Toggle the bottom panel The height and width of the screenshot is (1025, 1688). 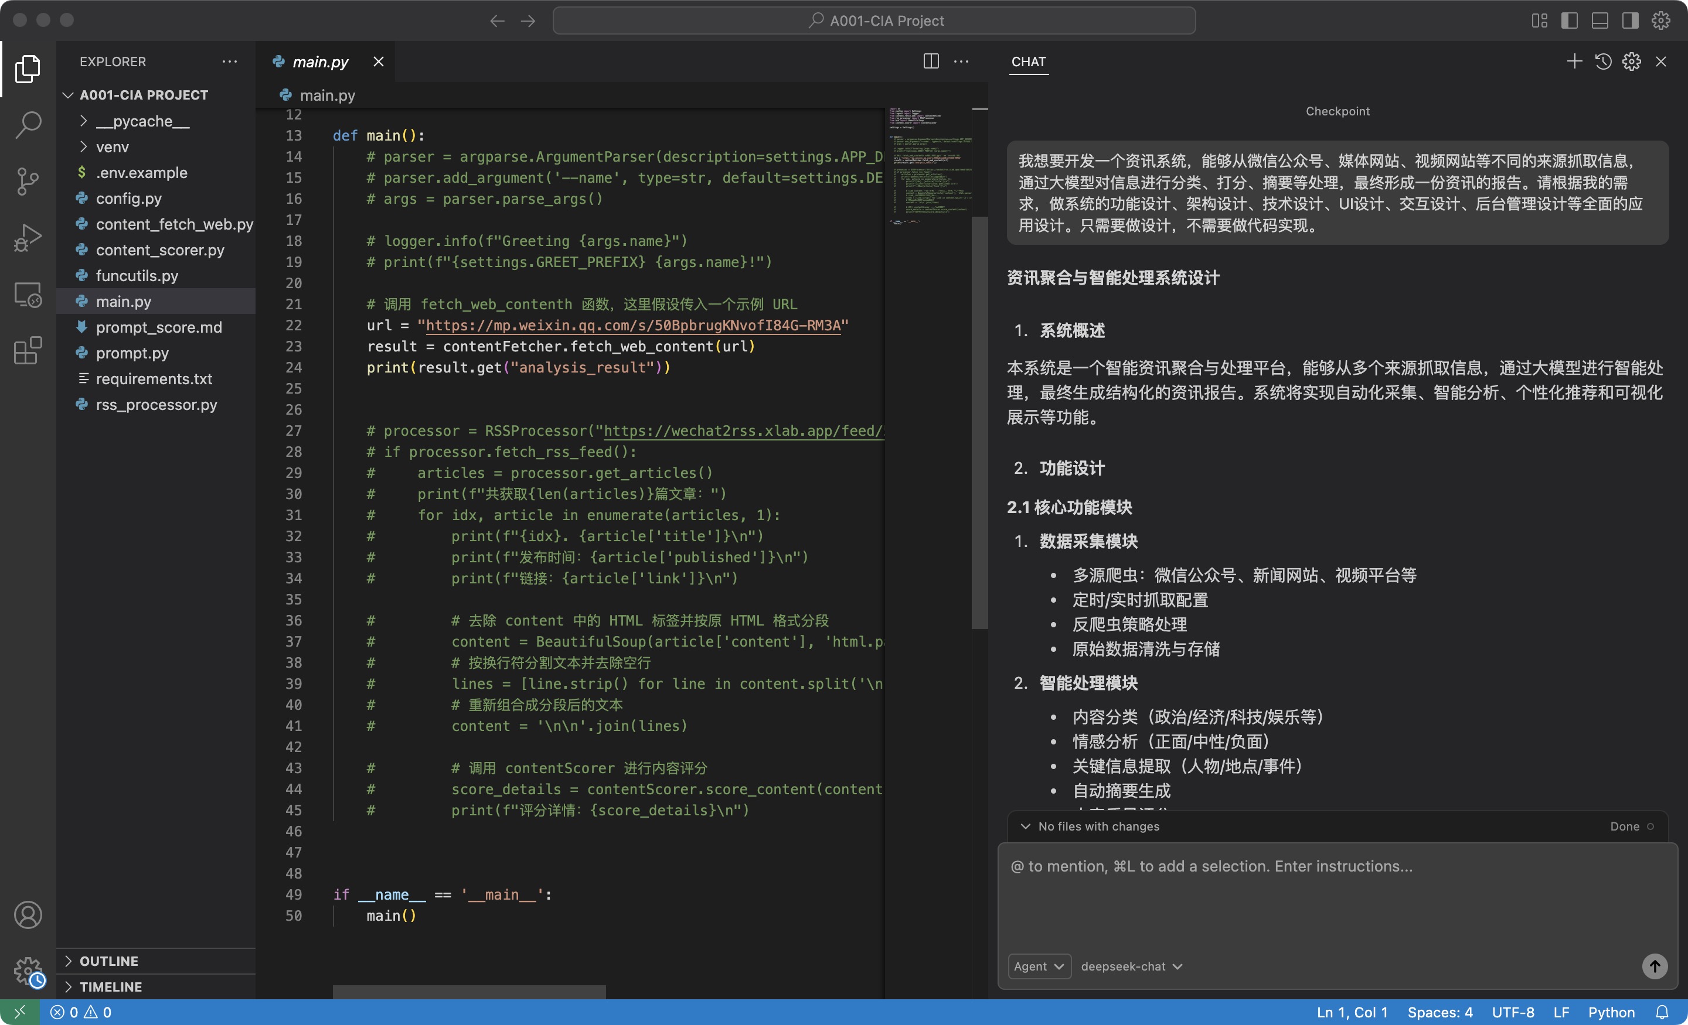[1599, 21]
